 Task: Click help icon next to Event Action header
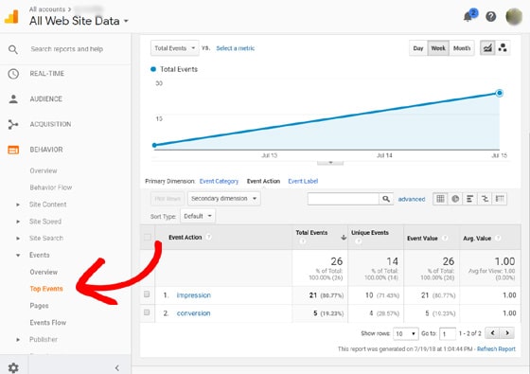pos(209,237)
